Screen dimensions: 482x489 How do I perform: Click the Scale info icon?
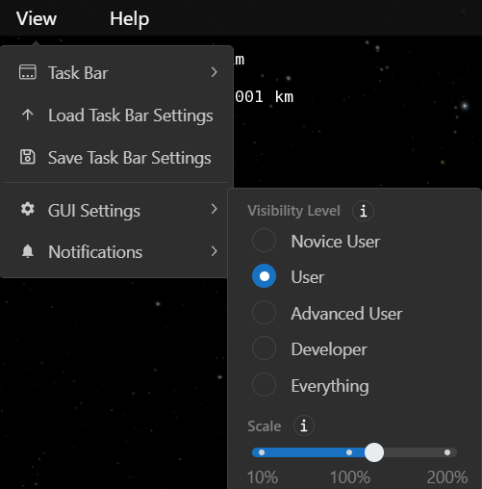pos(304,425)
